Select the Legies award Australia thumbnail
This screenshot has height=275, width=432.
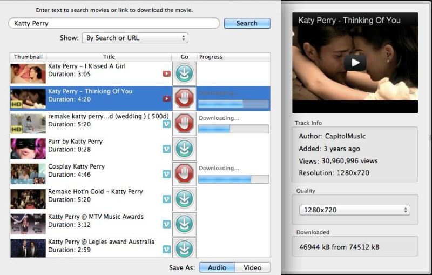tap(28, 249)
